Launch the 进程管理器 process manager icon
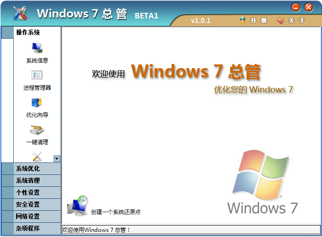This screenshot has width=322, height=237. 37,75
